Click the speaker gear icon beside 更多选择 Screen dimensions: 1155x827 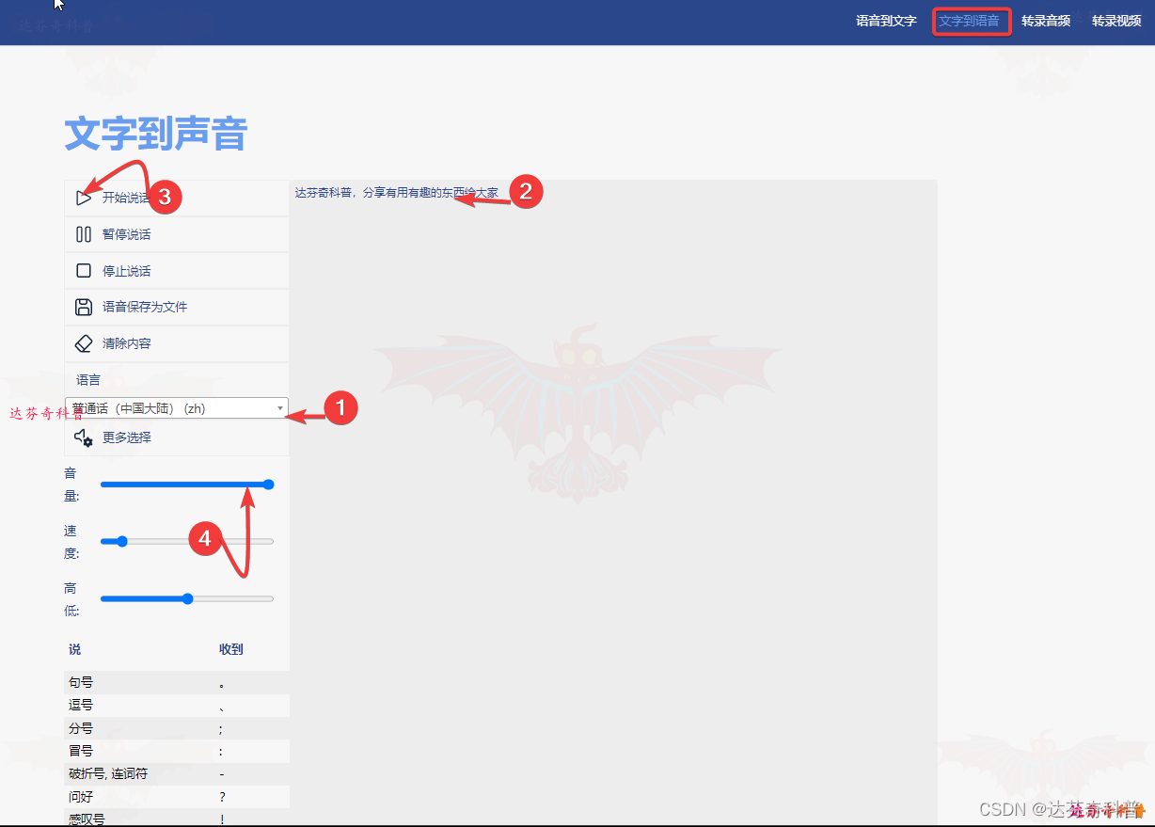tap(84, 437)
